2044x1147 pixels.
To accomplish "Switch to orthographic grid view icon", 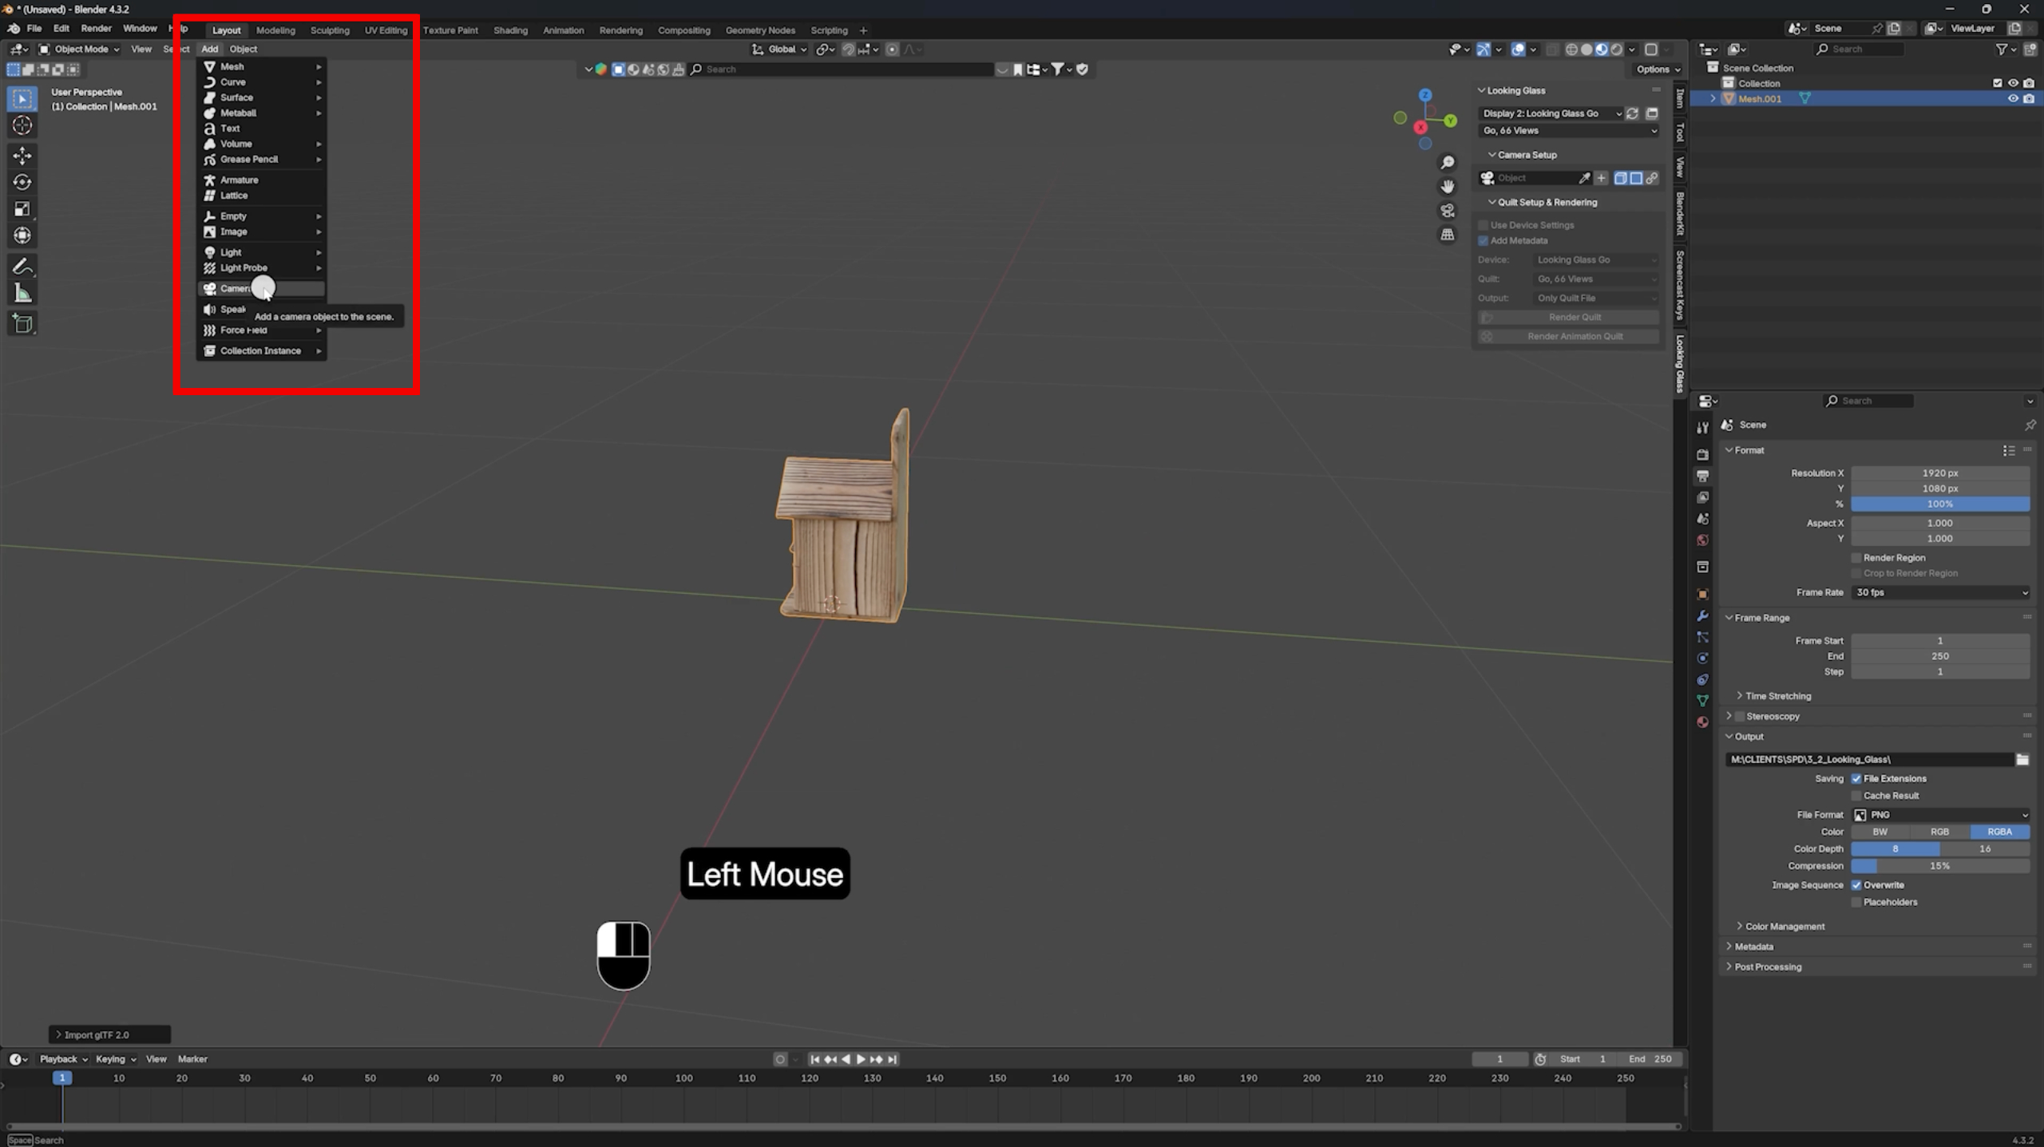I will coord(1447,235).
